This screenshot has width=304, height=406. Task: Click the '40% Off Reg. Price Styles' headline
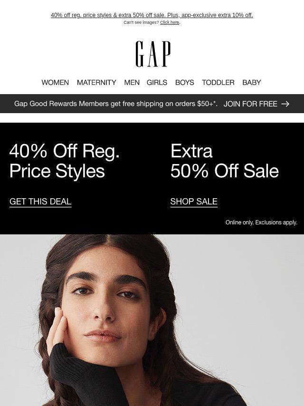tap(65, 161)
